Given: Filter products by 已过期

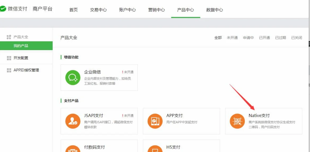Looking at the screenshot, I should 280,38.
